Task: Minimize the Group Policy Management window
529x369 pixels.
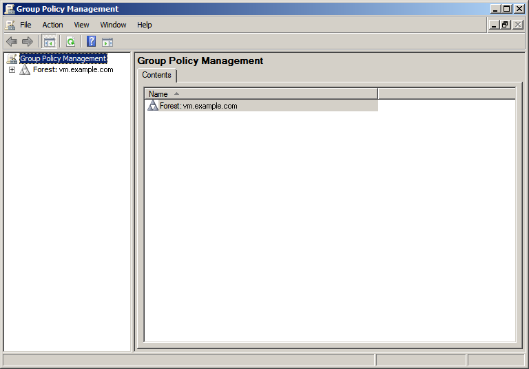Action: click(495, 9)
